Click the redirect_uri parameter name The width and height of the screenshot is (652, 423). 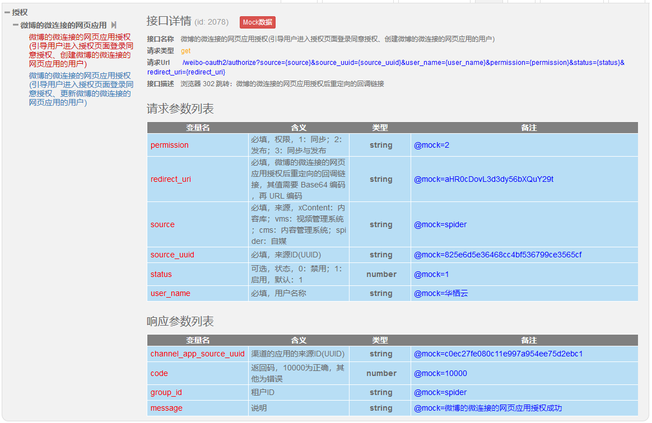pyautogui.click(x=171, y=179)
